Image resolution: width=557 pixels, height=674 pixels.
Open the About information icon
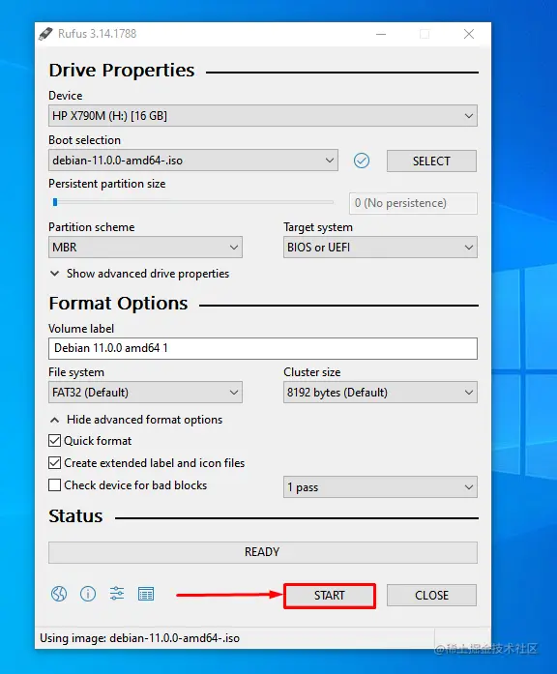(88, 594)
